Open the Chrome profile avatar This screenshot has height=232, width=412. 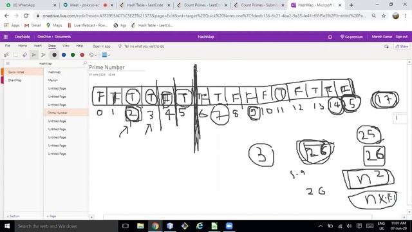coord(395,15)
